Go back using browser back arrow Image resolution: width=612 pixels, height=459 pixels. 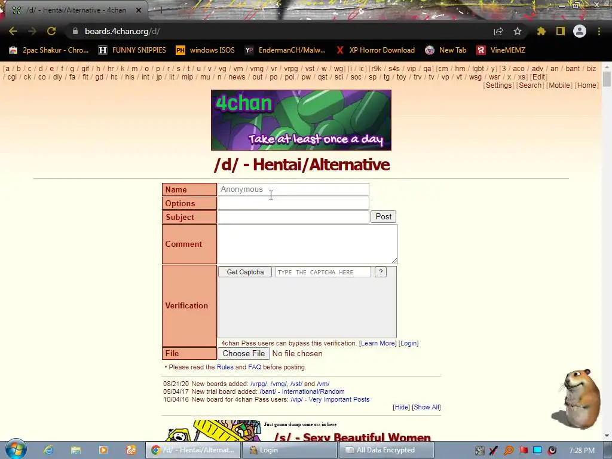pos(13,31)
